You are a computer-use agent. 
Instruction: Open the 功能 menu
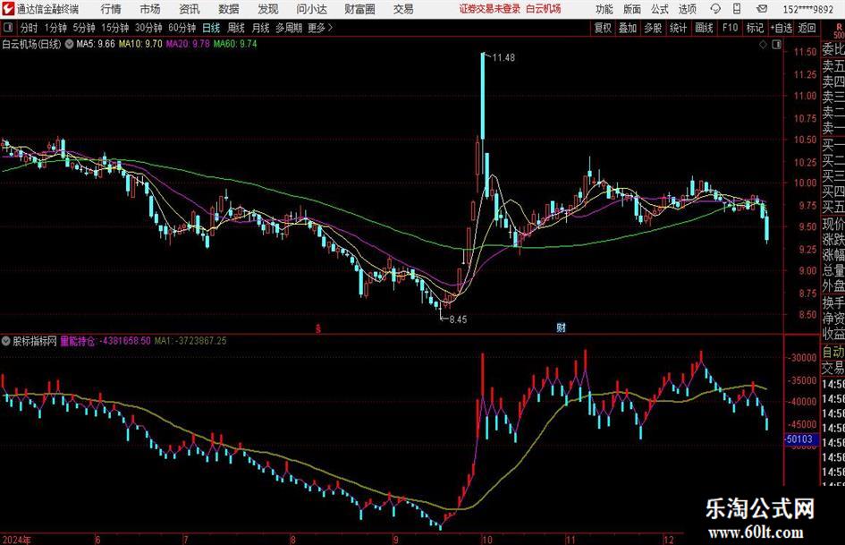tap(604, 9)
